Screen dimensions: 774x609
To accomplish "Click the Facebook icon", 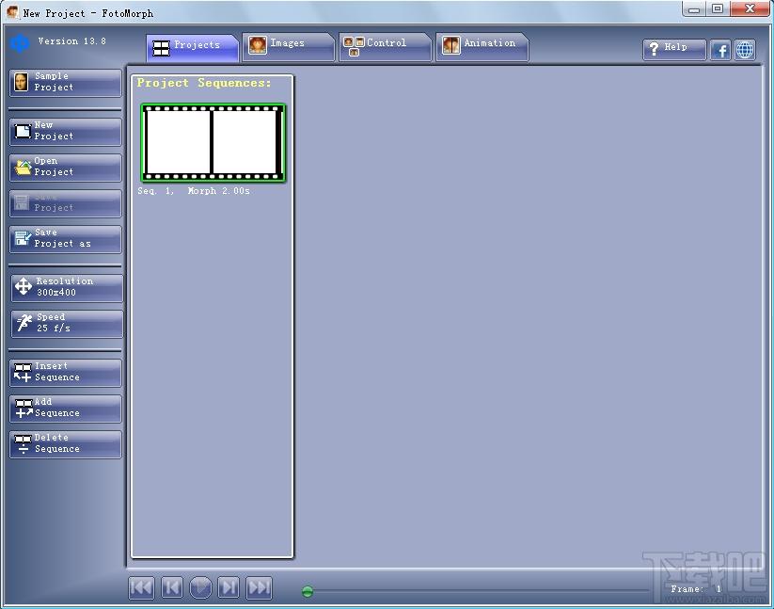I will click(x=720, y=50).
